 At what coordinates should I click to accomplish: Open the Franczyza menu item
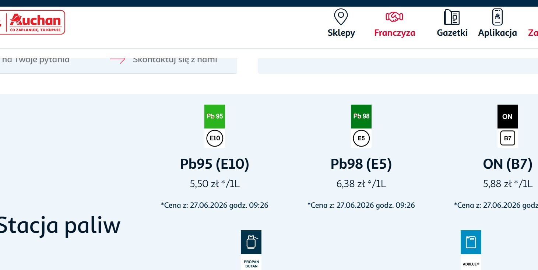[395, 33]
